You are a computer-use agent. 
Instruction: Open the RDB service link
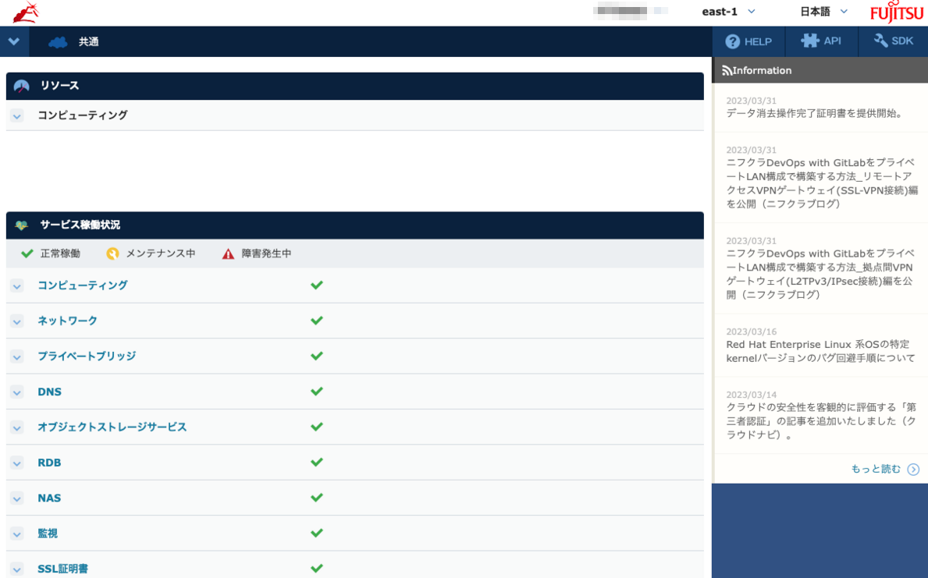[49, 463]
